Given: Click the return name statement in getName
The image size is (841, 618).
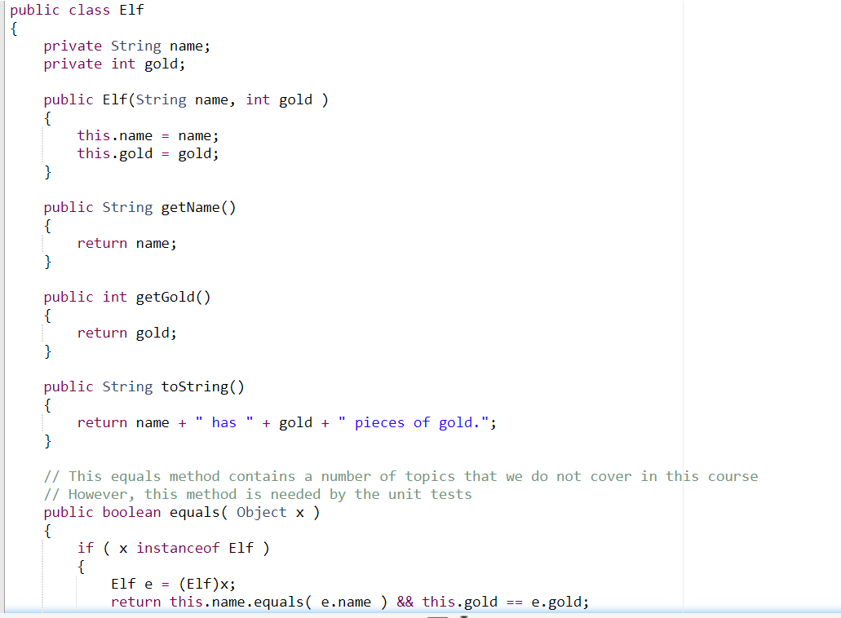Looking at the screenshot, I should pos(126,242).
